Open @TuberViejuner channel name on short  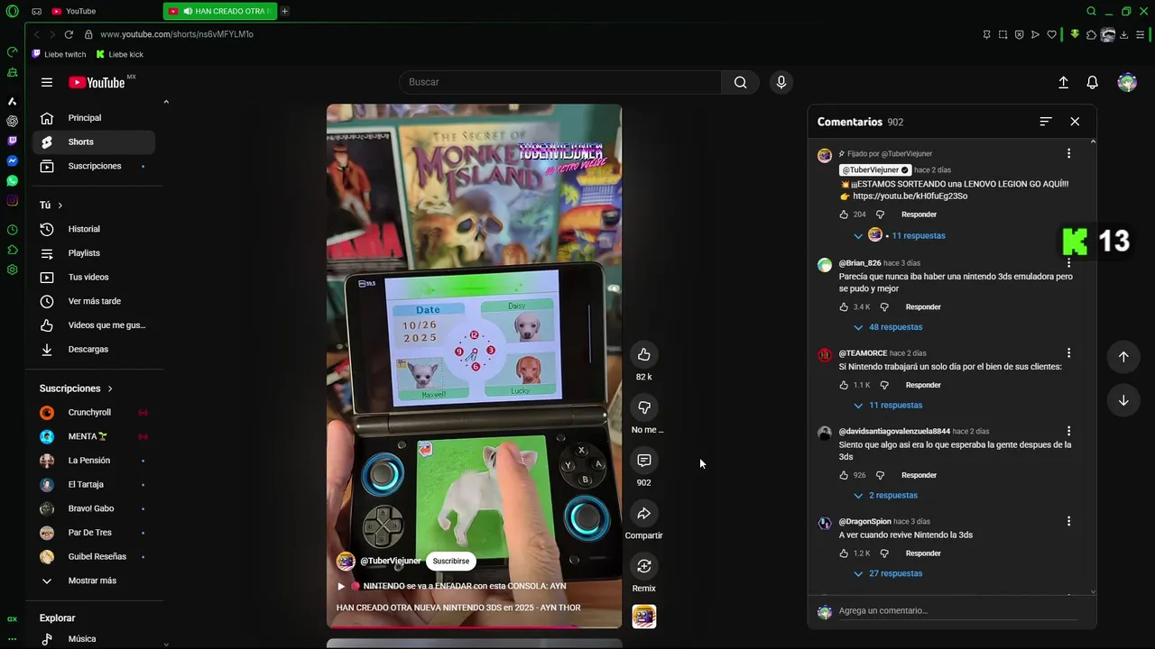[391, 561]
